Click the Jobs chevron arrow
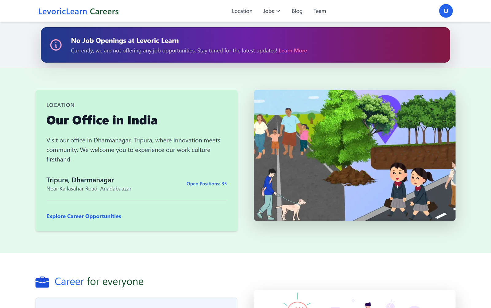 tap(278, 11)
